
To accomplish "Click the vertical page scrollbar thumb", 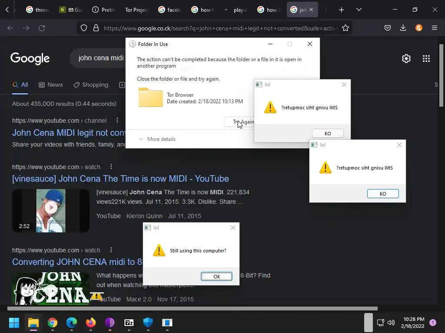I will point(441,75).
